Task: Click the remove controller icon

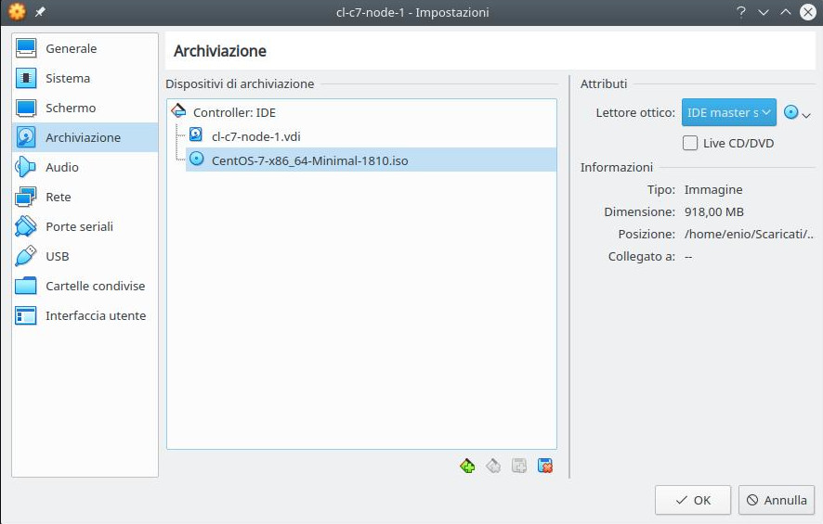Action: click(493, 466)
